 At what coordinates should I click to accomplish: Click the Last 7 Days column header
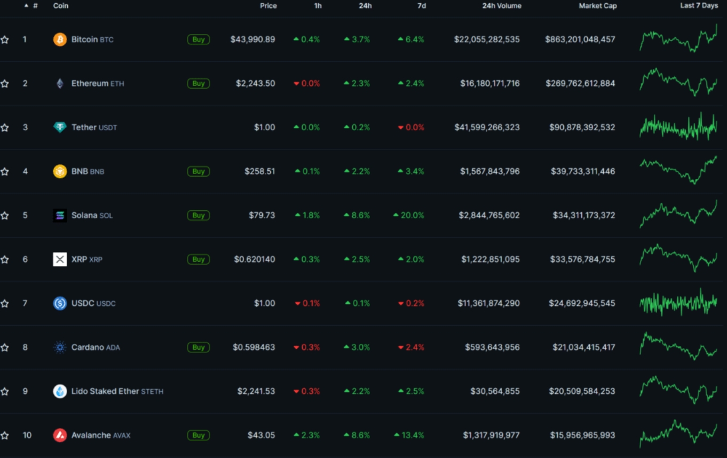point(699,5)
